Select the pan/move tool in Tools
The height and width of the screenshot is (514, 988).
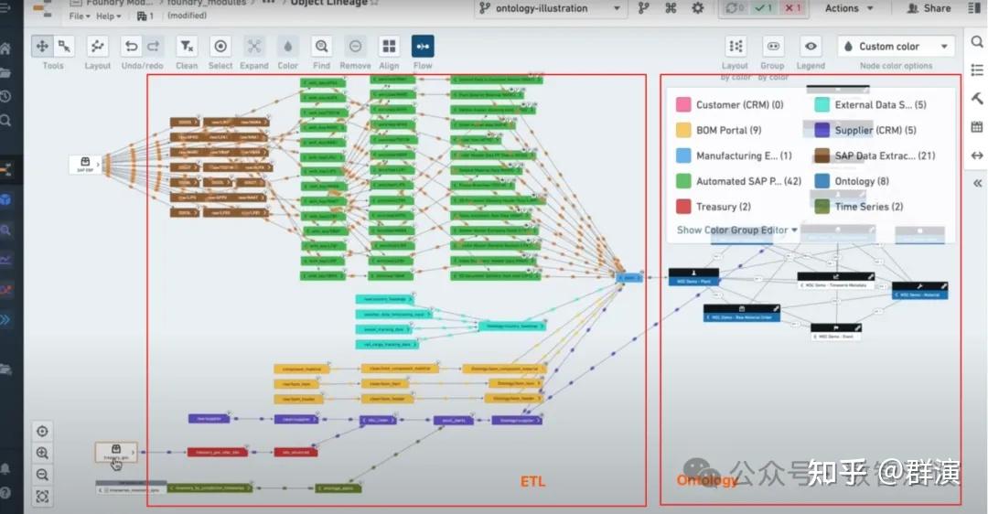[42, 46]
